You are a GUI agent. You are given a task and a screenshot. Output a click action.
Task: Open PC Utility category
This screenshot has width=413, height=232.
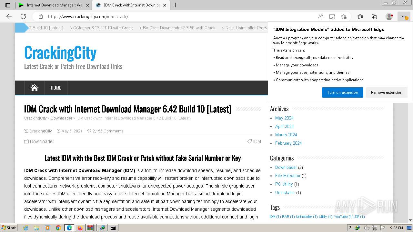point(284,184)
